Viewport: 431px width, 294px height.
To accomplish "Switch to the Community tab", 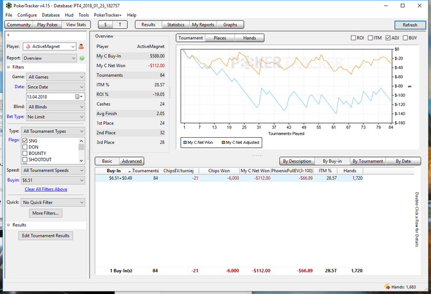I will coord(18,25).
